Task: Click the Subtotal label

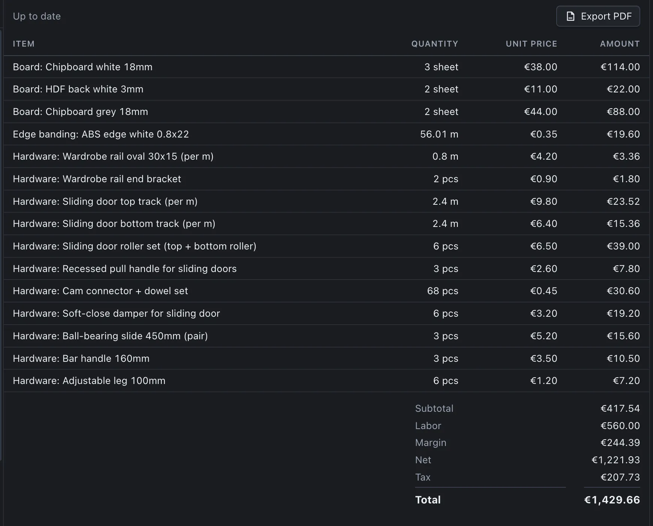Action: point(434,408)
